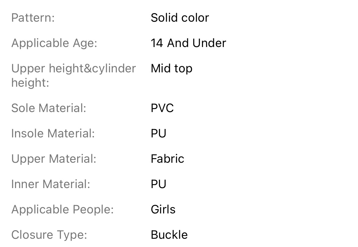
Task: Tap the PU value beside Insole Material
Action: pos(158,133)
